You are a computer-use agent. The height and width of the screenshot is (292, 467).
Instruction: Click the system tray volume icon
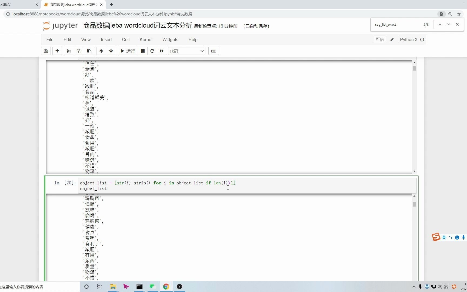tap(440, 287)
